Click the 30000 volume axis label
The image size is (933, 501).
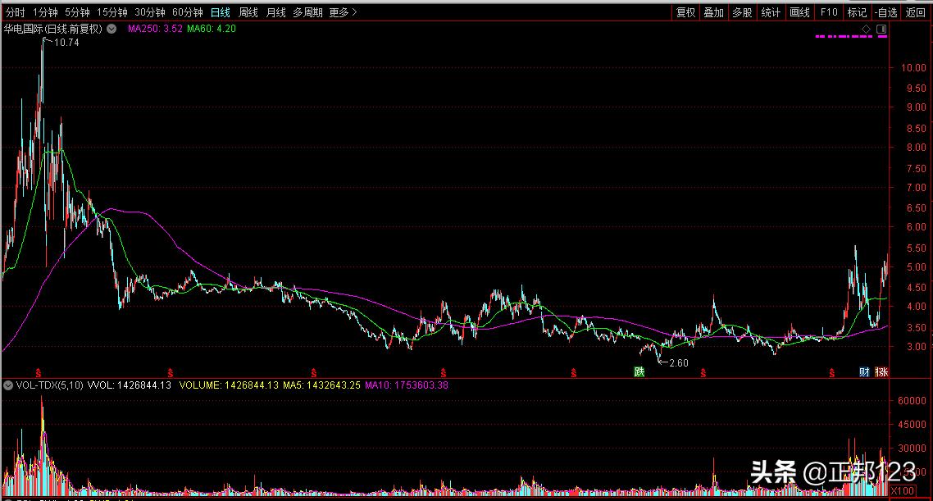pyautogui.click(x=912, y=449)
